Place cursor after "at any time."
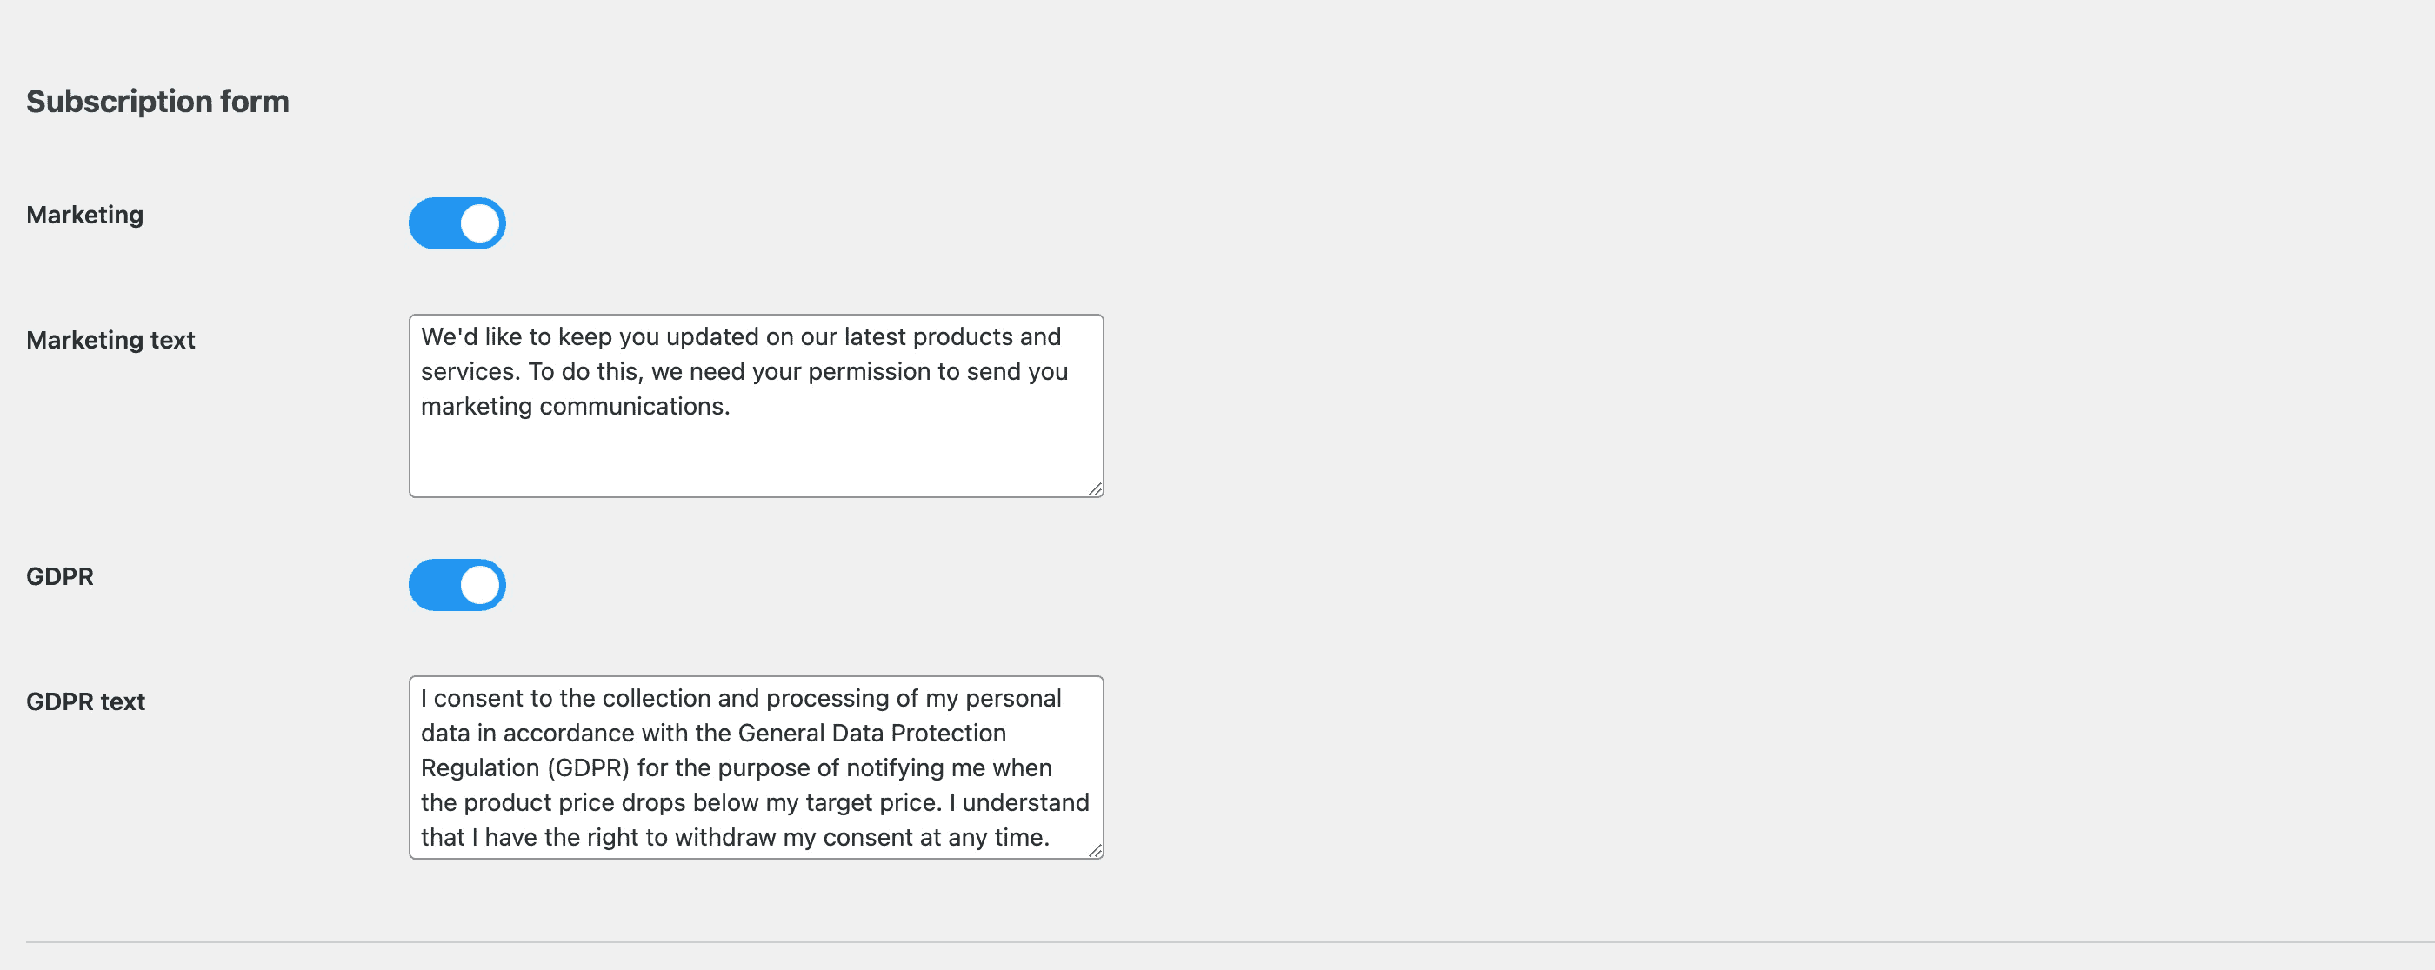This screenshot has width=2435, height=970. point(1051,838)
